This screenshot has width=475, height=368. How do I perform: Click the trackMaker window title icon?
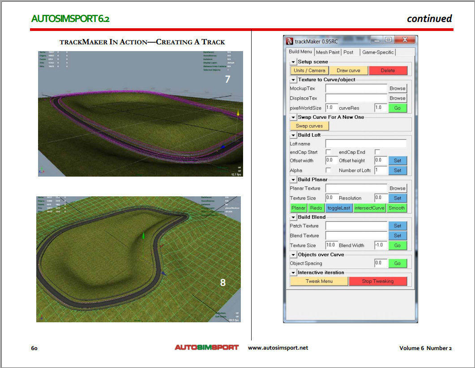coord(290,41)
